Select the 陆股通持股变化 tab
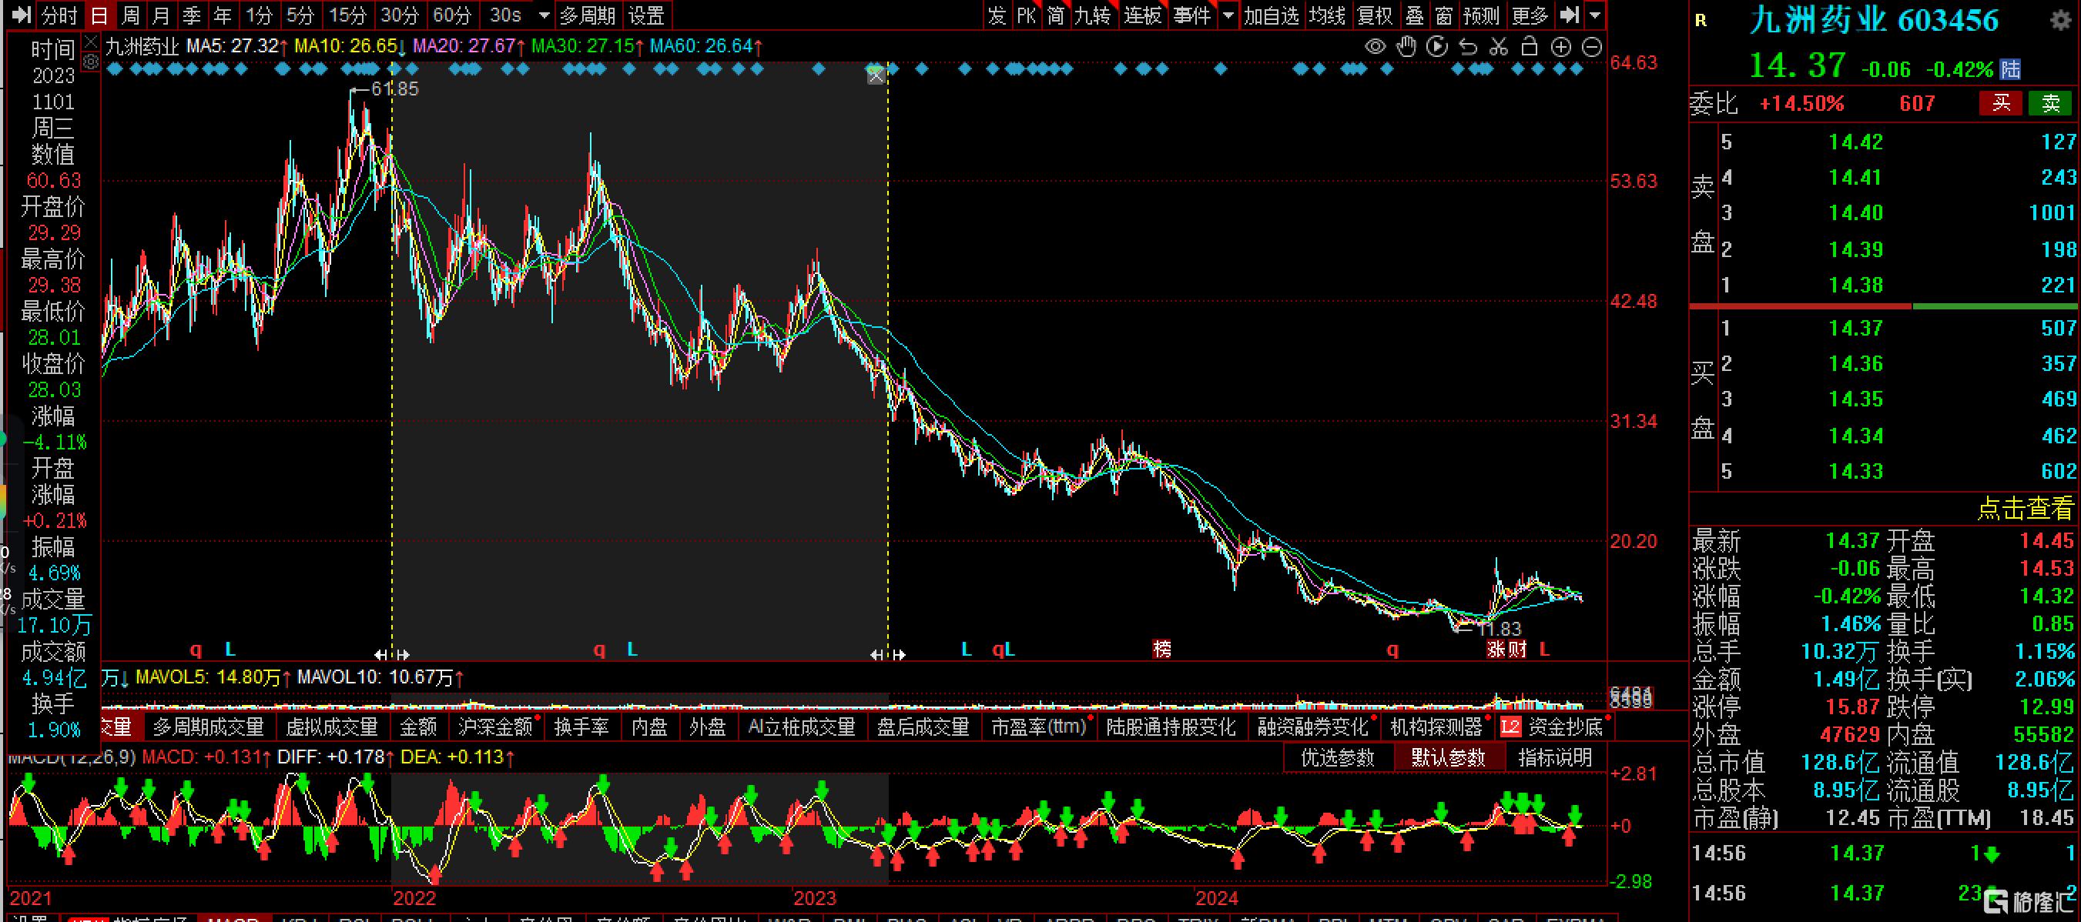The height and width of the screenshot is (922, 2081). [x=1171, y=727]
